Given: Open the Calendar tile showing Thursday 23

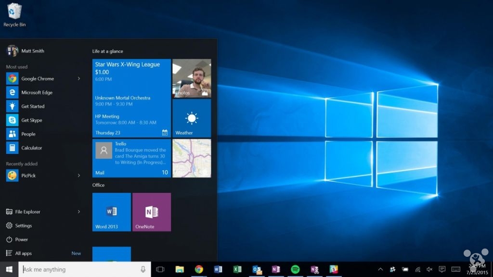Looking at the screenshot, I should (131, 98).
